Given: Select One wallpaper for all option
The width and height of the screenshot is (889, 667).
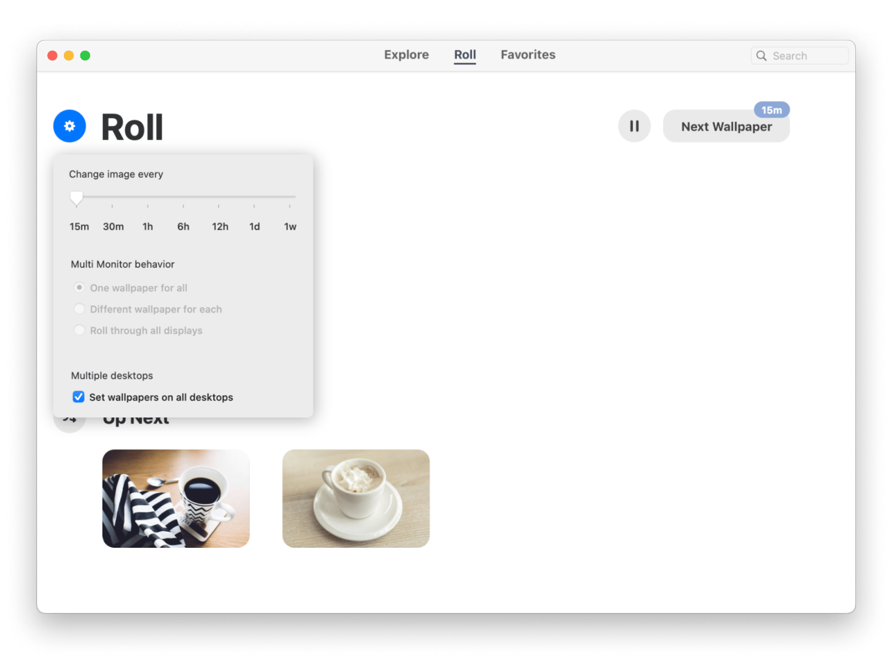Looking at the screenshot, I should pos(80,288).
